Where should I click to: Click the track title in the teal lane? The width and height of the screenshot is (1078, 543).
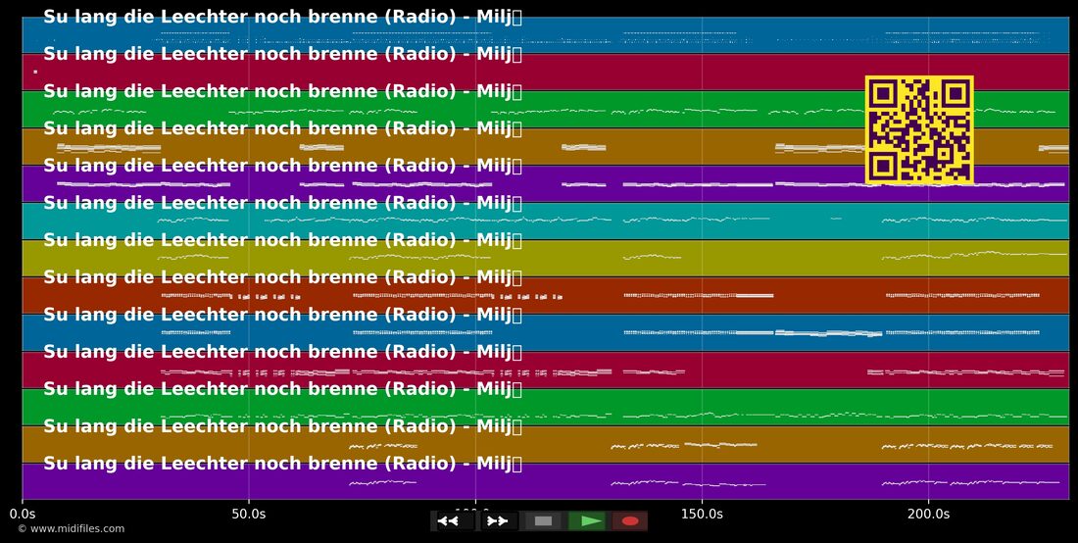[x=282, y=203]
